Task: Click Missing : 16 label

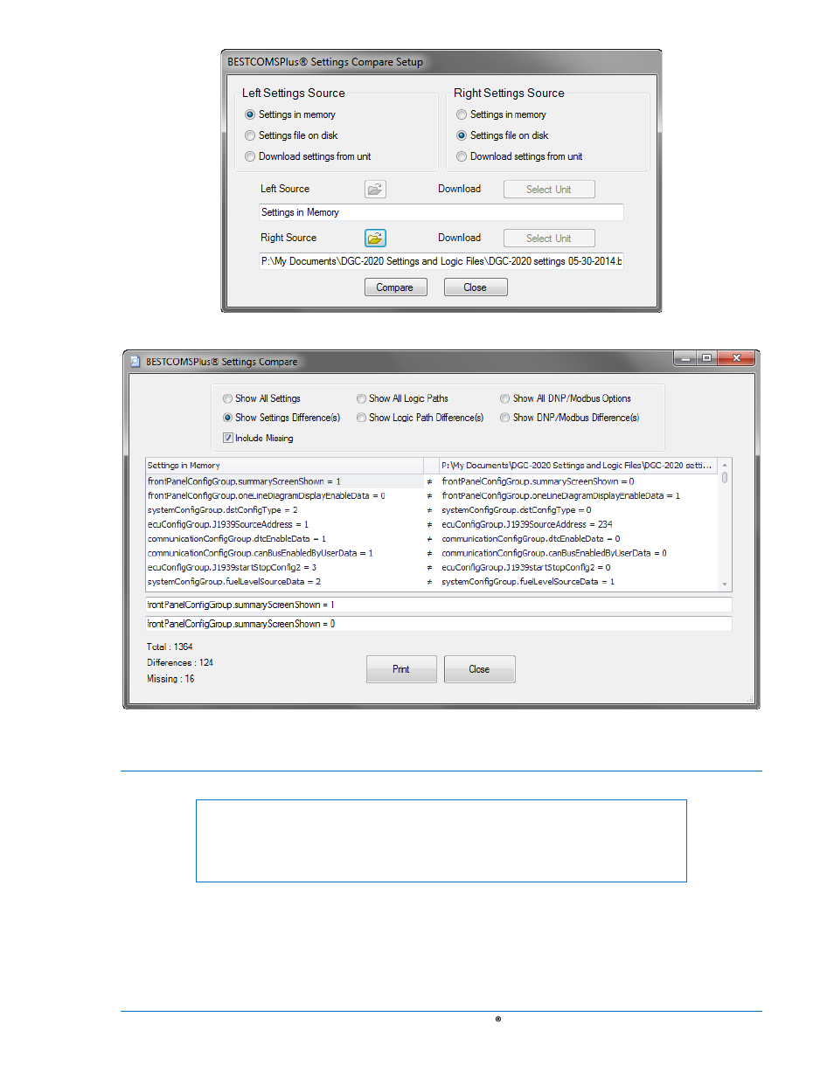Action: tap(170, 679)
